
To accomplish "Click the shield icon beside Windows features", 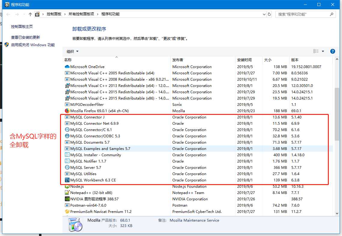I will click(x=7, y=45).
